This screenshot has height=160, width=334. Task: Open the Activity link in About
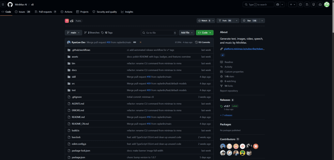pyautogui.click(x=228, y=67)
